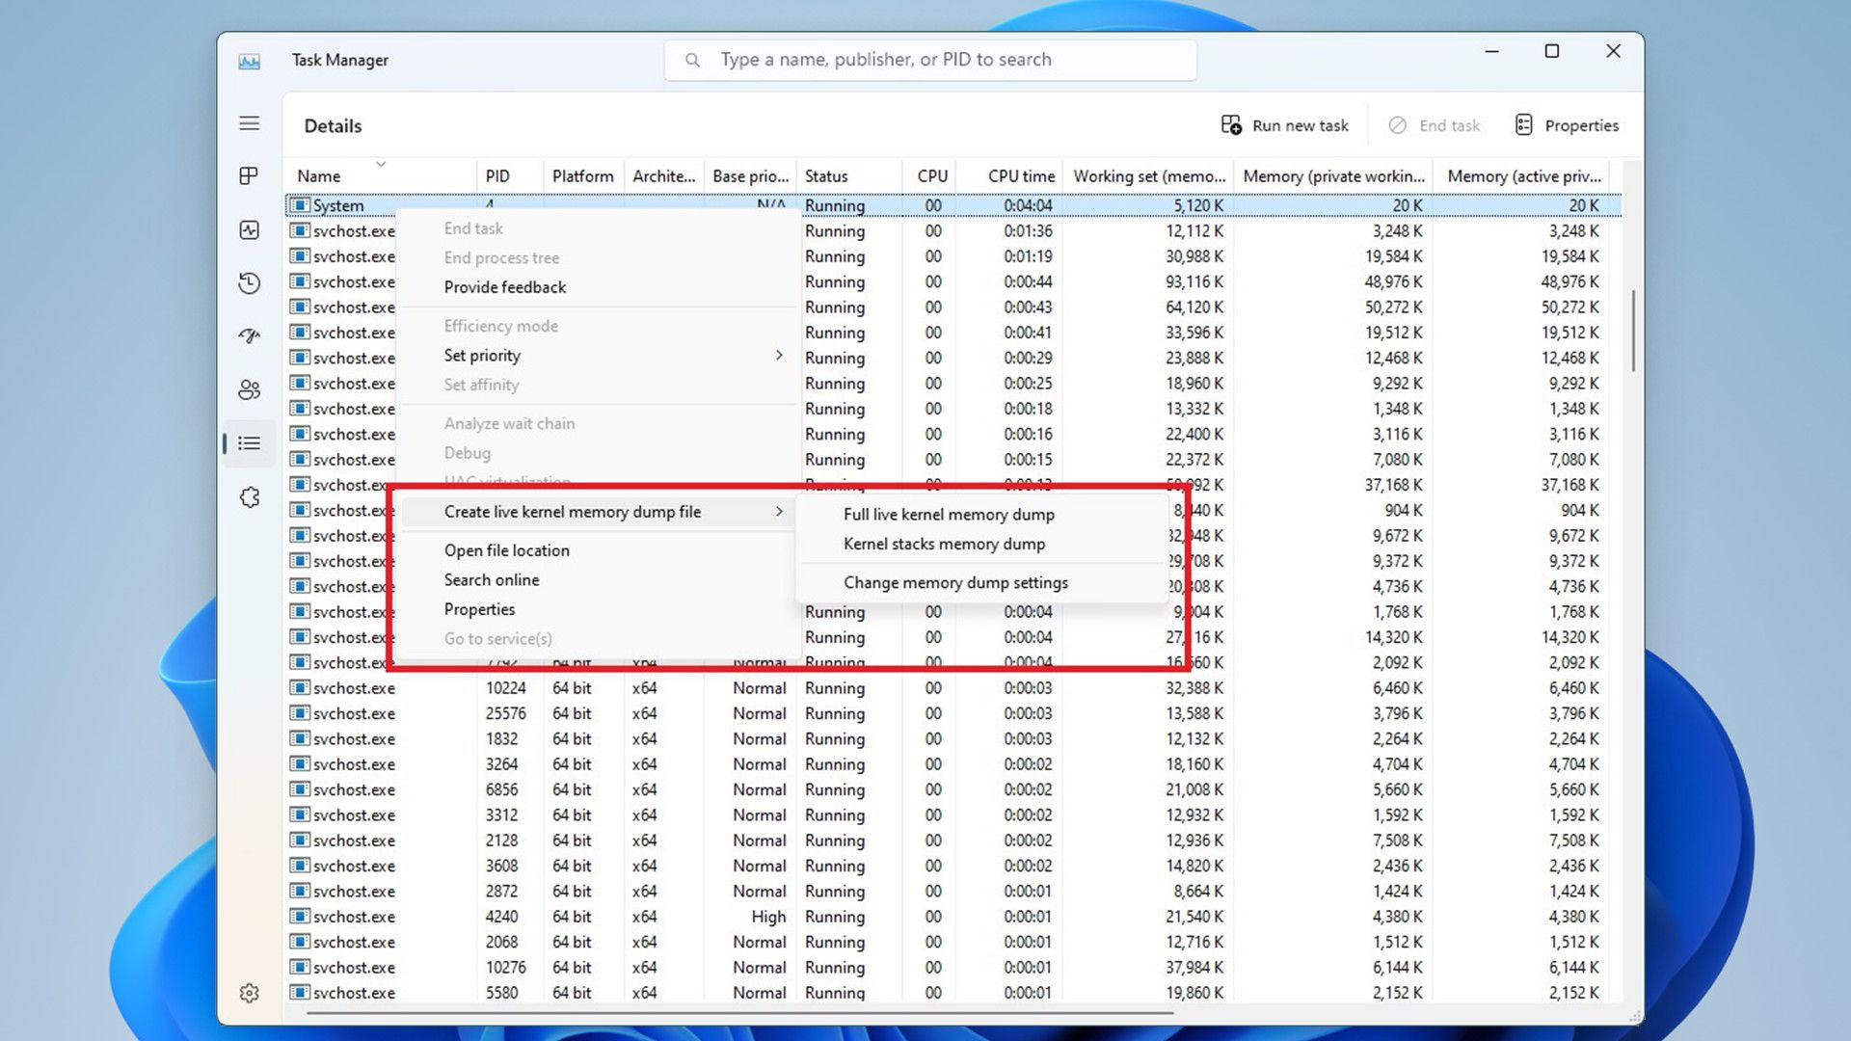The image size is (1851, 1041).
Task: Open the App history panel icon
Action: pyautogui.click(x=249, y=282)
